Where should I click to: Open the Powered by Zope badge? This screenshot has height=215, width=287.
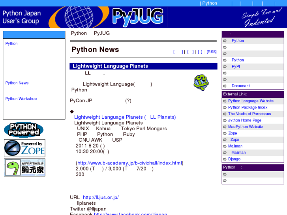click(24, 148)
